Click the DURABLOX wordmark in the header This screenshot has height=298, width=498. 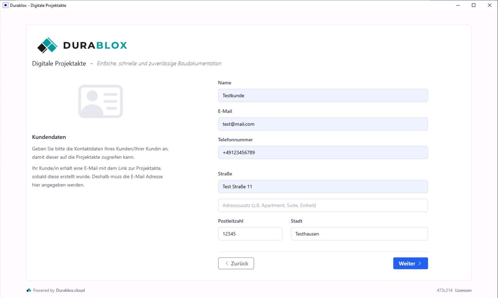tap(95, 45)
